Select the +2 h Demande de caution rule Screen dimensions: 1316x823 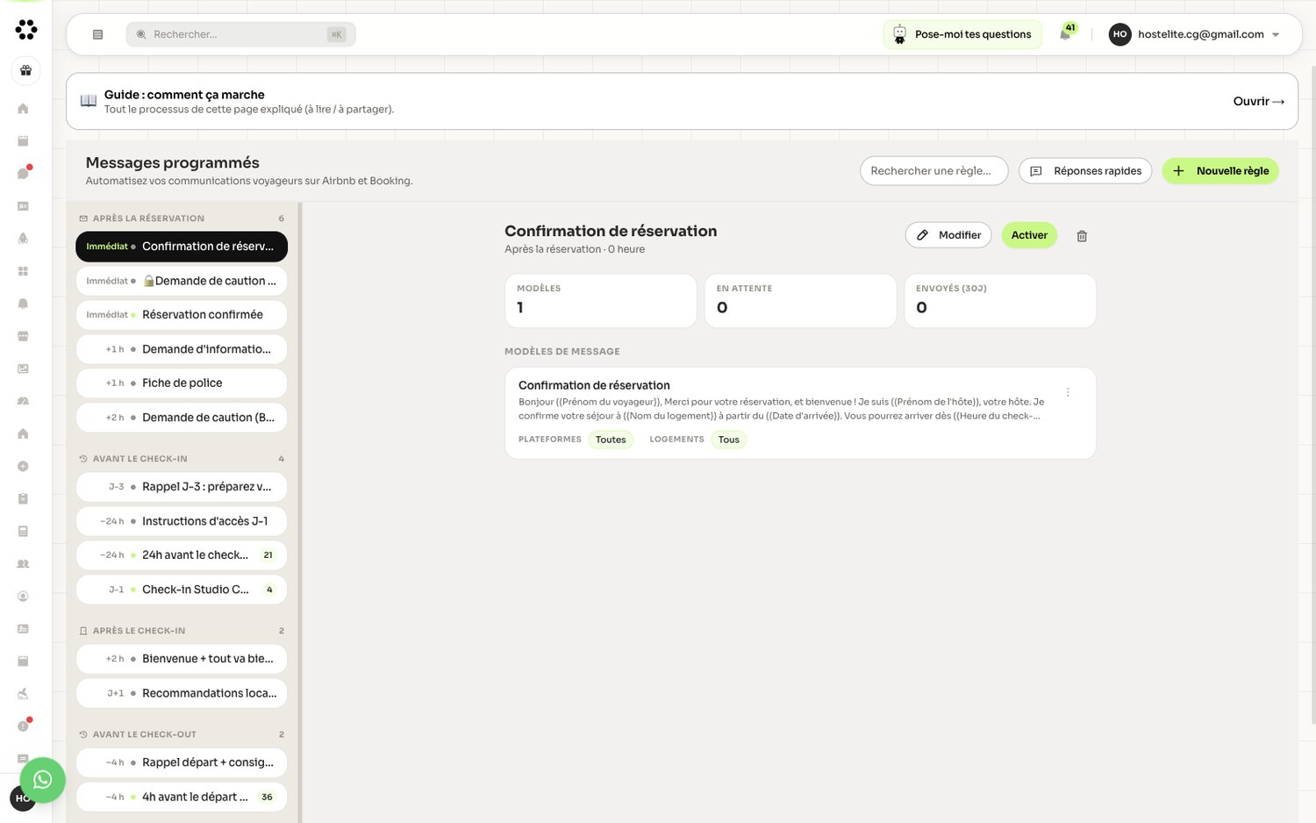pos(182,418)
